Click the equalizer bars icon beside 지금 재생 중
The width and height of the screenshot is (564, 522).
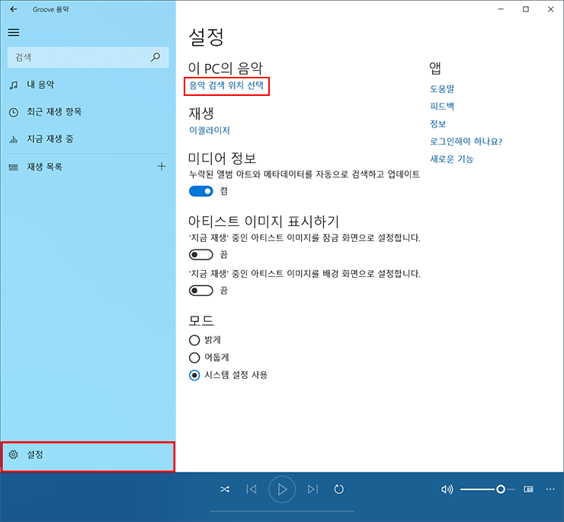click(x=14, y=139)
